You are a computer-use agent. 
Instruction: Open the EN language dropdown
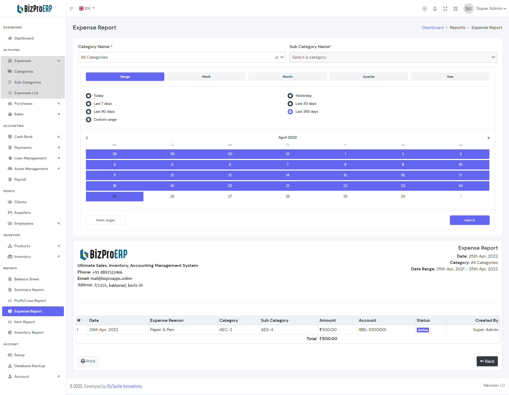click(x=87, y=8)
